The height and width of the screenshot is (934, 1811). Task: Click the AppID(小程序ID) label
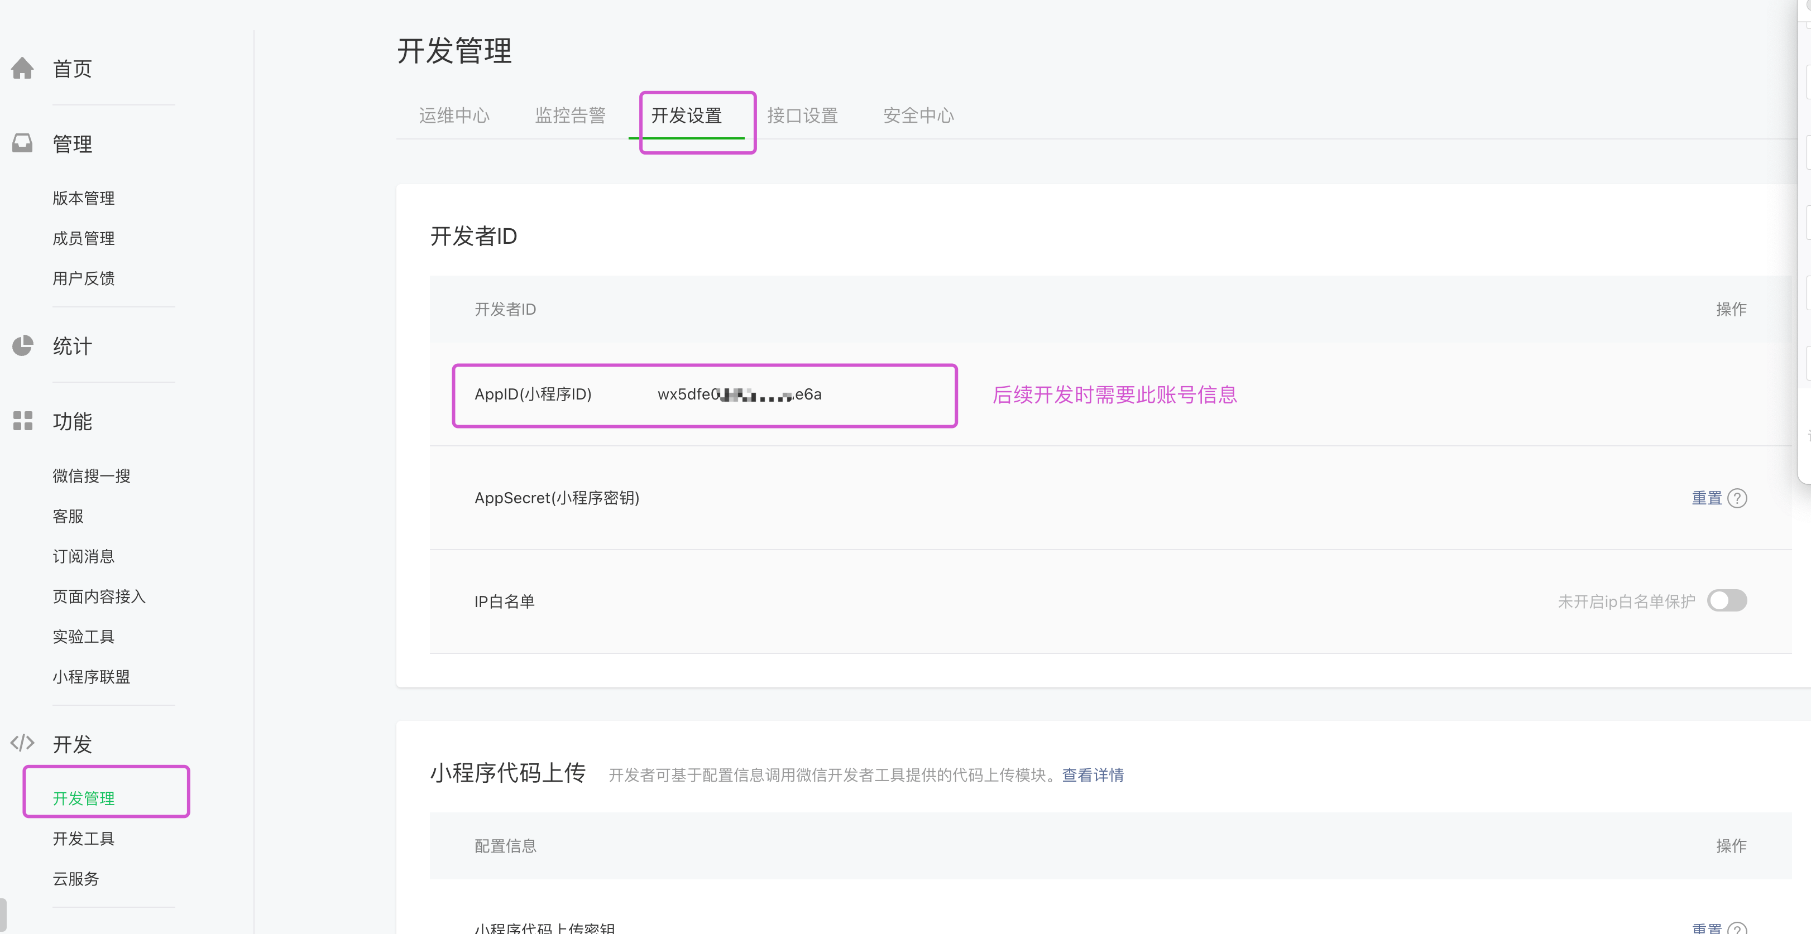533,394
